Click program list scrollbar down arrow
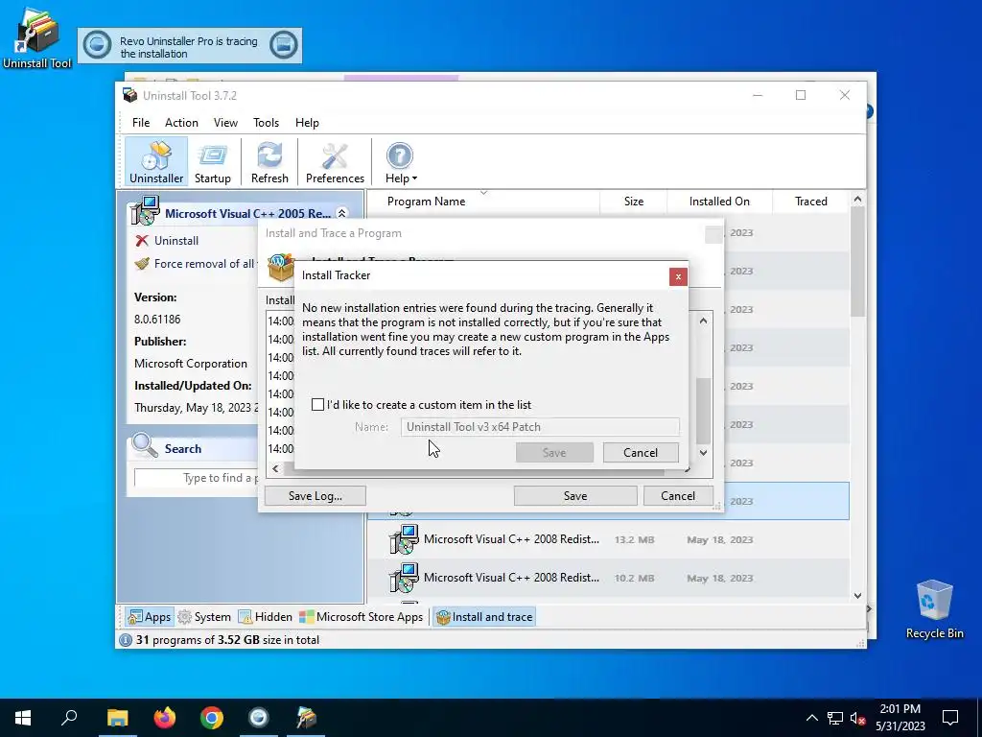982x737 pixels. click(x=857, y=595)
